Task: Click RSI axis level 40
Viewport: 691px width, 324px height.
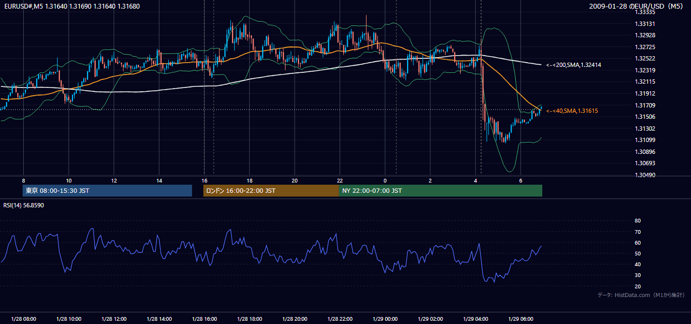Action: (637, 264)
